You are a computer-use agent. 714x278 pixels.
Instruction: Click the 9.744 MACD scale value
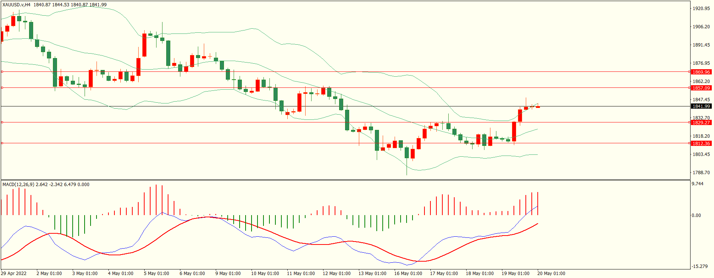coord(698,184)
